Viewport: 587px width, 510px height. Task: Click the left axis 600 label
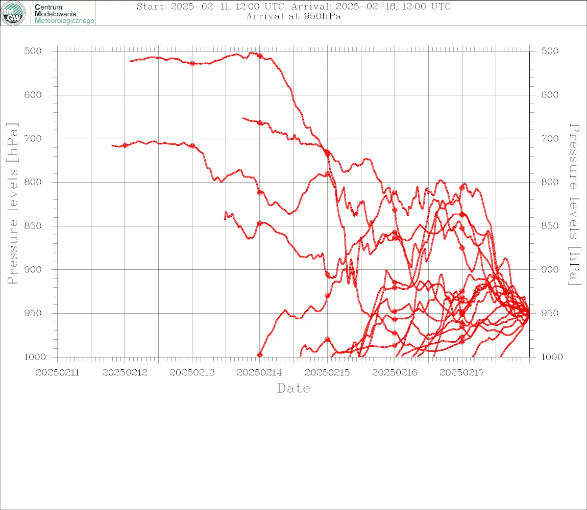pyautogui.click(x=33, y=95)
